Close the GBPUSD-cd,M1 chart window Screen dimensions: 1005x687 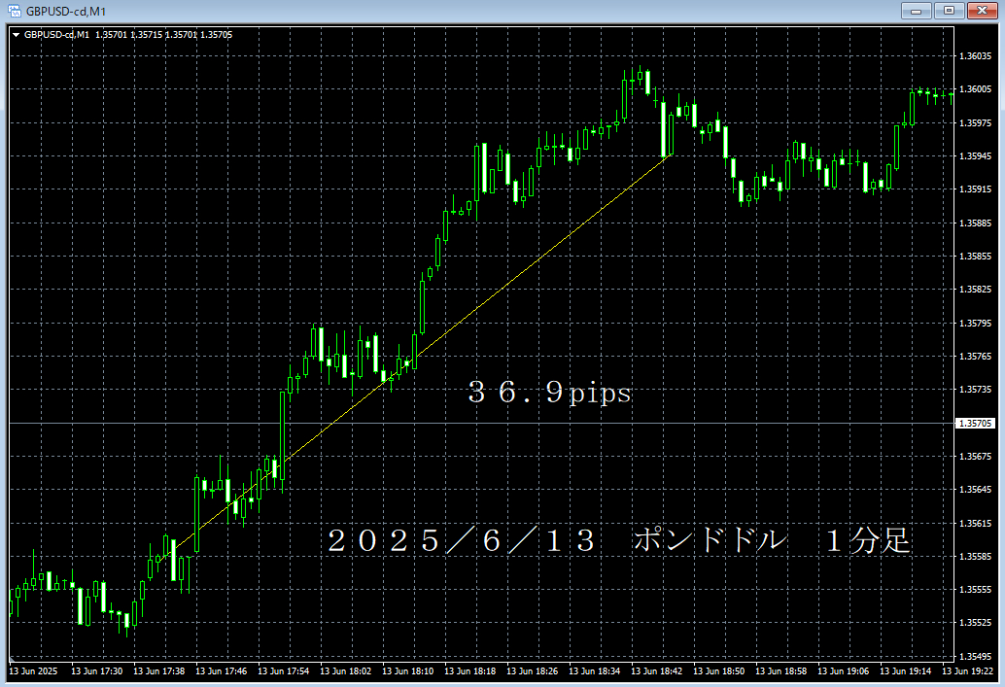(x=982, y=11)
